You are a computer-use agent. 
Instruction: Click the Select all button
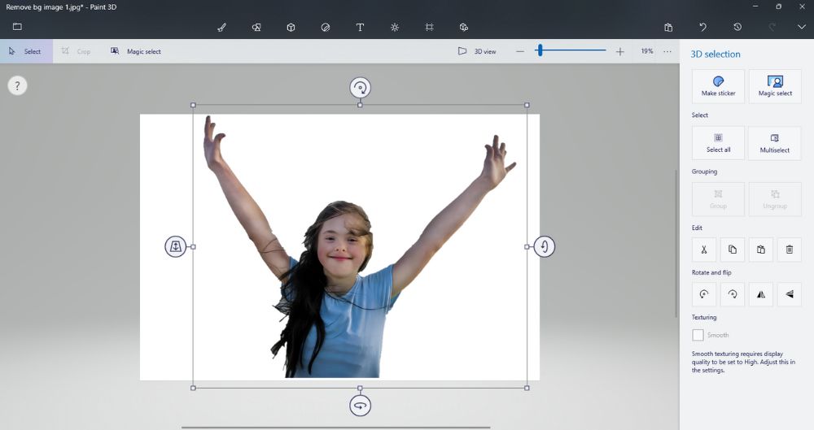coord(718,142)
